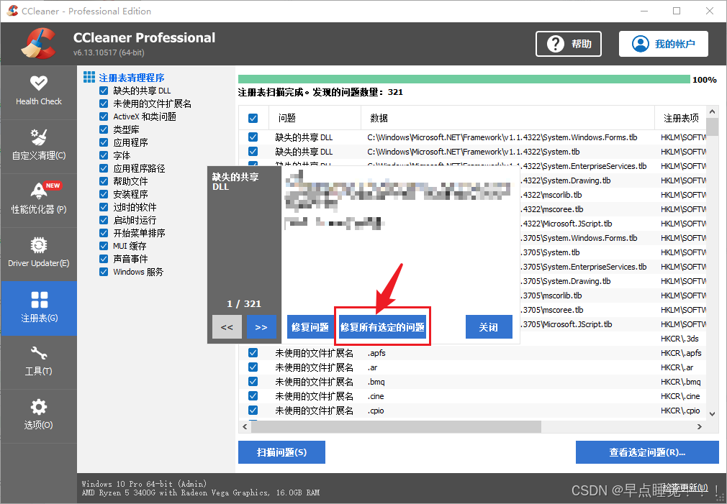Open the Health Check section
This screenshot has height=504, width=727.
click(x=38, y=92)
